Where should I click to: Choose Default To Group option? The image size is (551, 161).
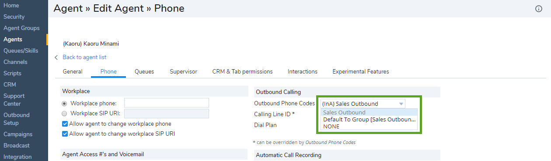click(369, 119)
